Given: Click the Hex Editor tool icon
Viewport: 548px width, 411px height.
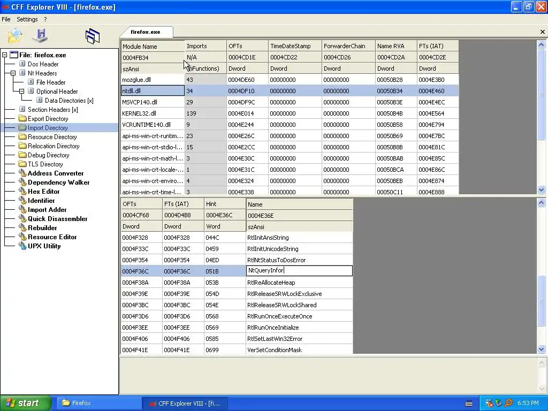Looking at the screenshot, I should (x=22, y=191).
